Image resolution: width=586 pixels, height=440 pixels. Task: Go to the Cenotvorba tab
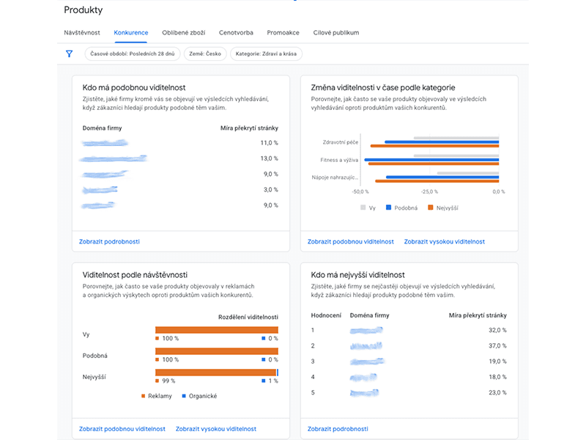tap(236, 32)
